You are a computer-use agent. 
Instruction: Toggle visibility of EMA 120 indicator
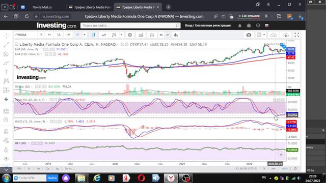[46, 54]
